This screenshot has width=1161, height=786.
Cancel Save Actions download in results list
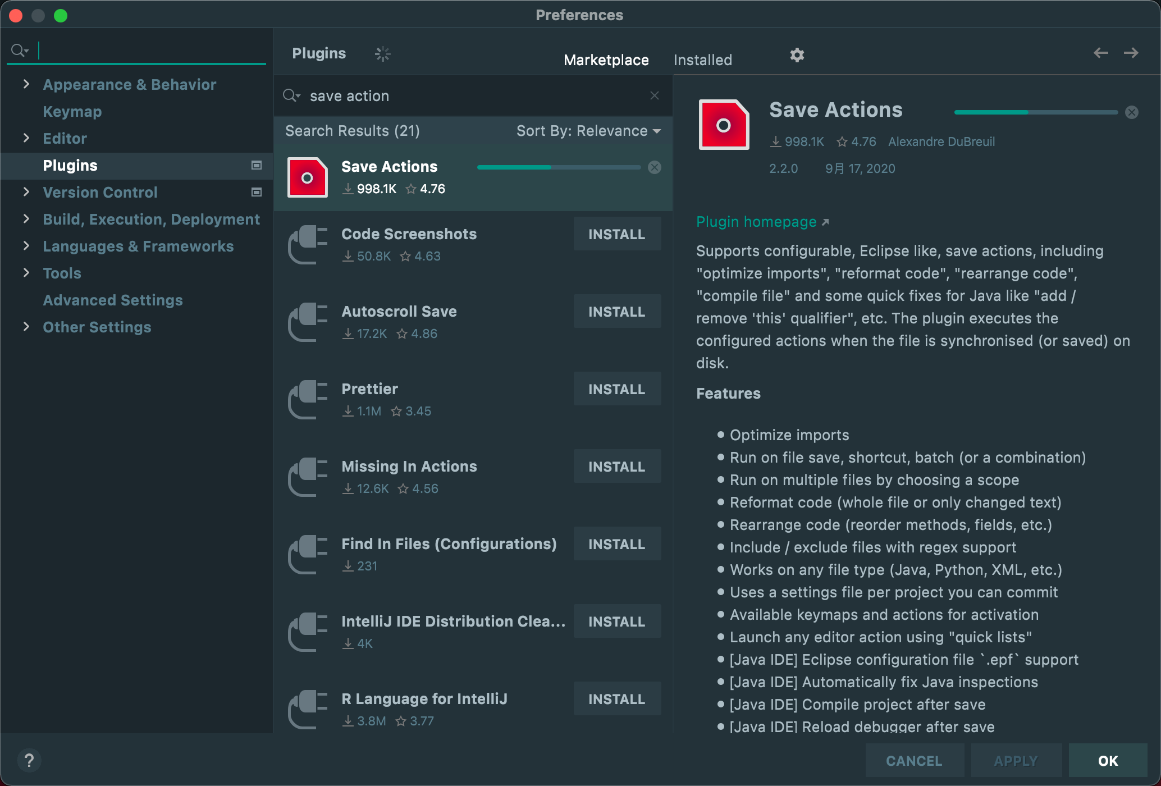tap(655, 167)
